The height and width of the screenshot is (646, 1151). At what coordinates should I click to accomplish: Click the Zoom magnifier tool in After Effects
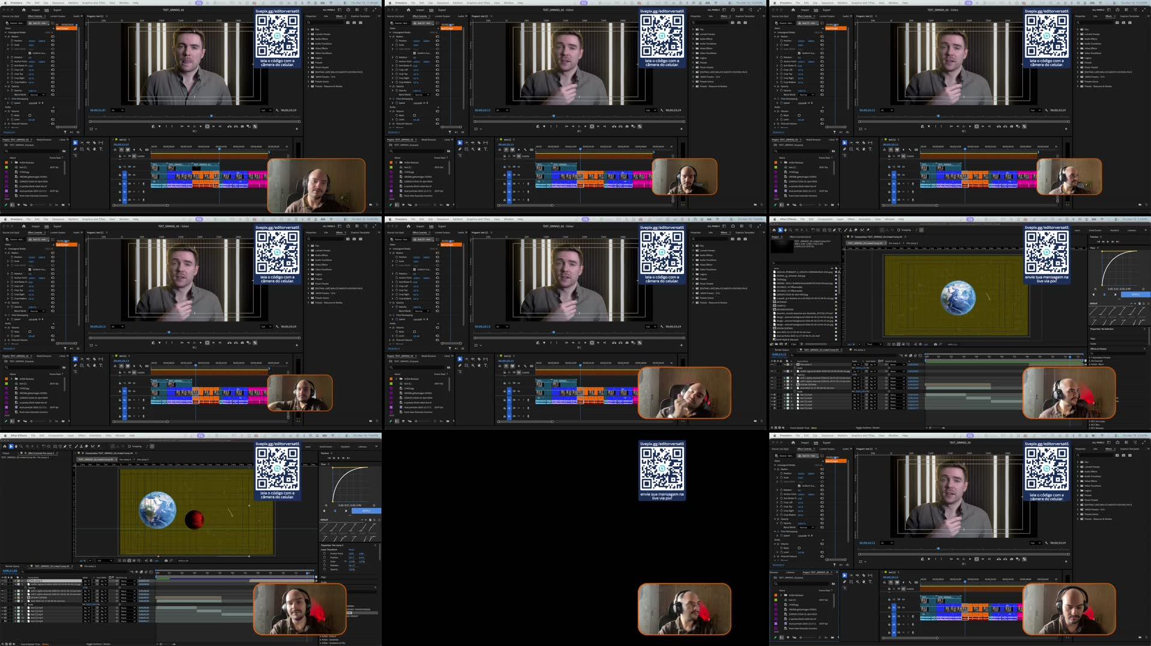click(x=790, y=230)
